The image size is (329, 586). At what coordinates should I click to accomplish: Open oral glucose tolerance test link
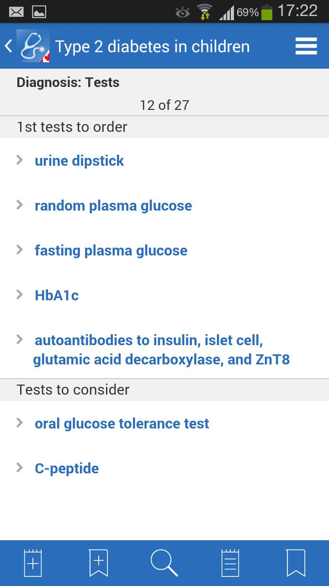122,423
